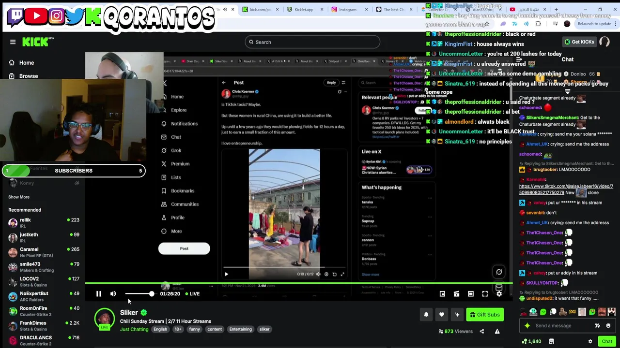
Task: Expand followed channels with Show More
Action: click(x=19, y=197)
